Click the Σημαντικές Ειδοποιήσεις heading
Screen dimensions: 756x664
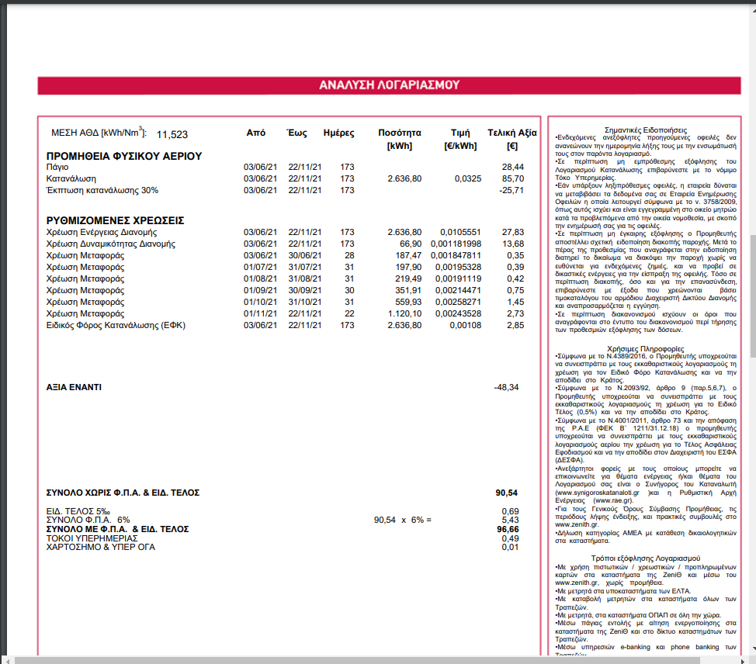pyautogui.click(x=646, y=130)
